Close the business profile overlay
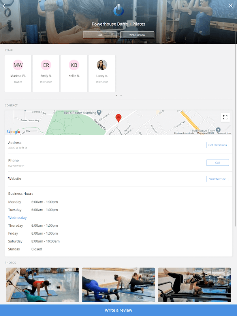Screen dimensions: 237x316 pos(231,6)
